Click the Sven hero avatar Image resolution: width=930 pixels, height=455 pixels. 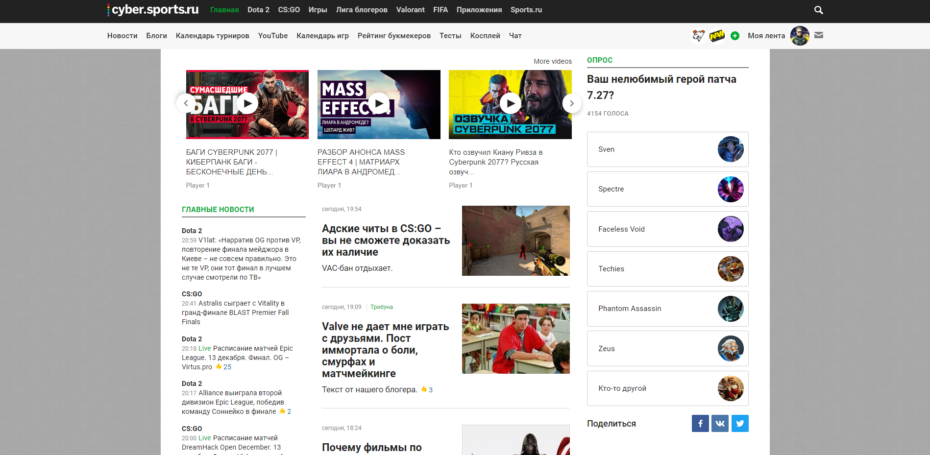pyautogui.click(x=731, y=149)
